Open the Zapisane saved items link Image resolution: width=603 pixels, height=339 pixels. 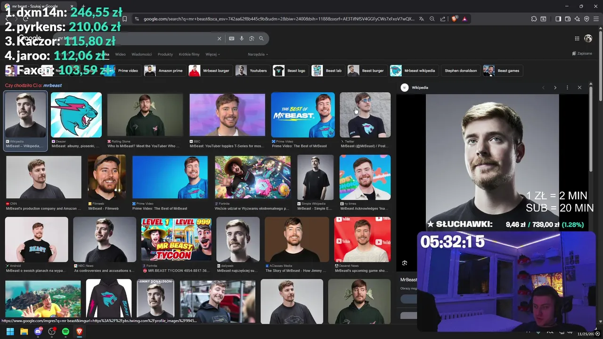point(582,53)
